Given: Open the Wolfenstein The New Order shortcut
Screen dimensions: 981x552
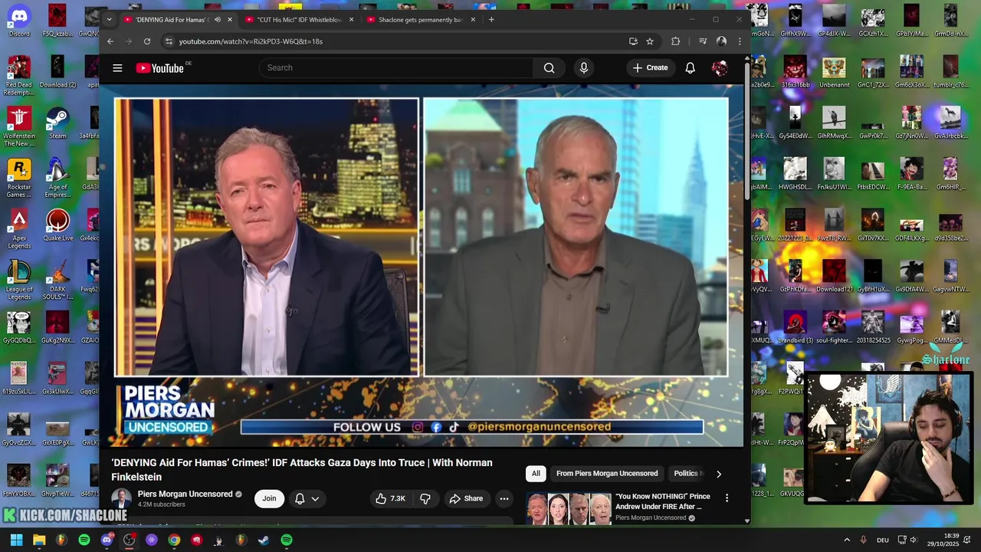Looking at the screenshot, I should (19, 127).
